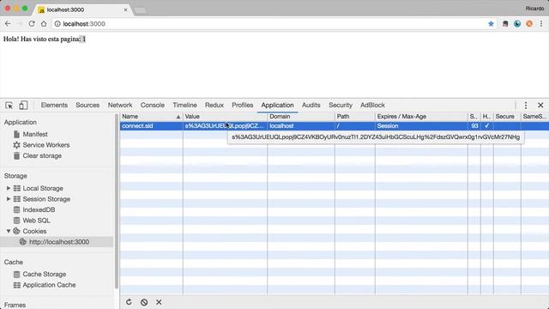This screenshot has width=549, height=309.
Task: Select the Application tab
Action: (277, 105)
